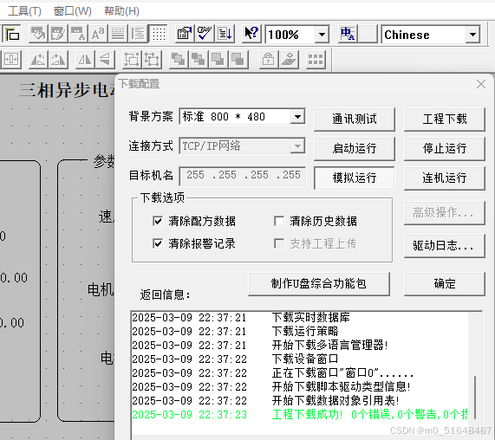Open the 连接方式 TCP/IP dropdown

tap(297, 146)
